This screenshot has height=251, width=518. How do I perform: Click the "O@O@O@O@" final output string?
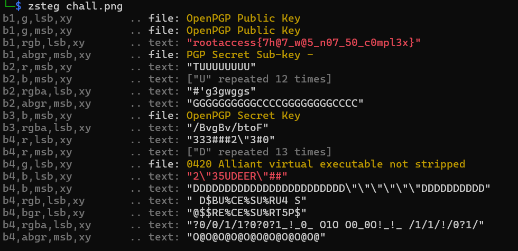pos(256,237)
